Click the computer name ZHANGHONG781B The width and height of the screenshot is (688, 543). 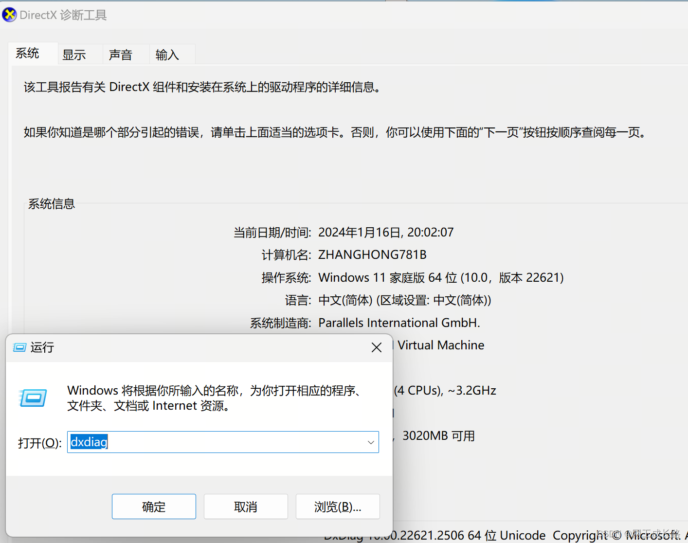pos(372,254)
